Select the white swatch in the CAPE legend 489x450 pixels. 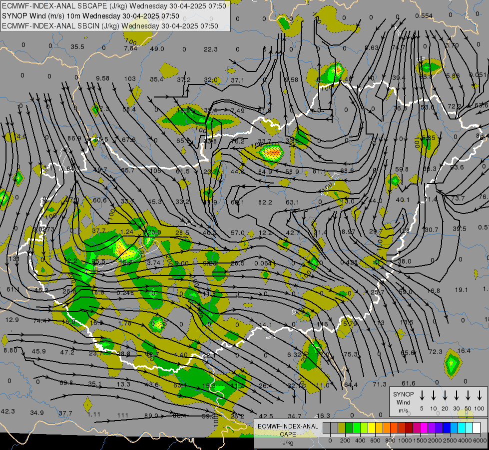click(x=476, y=427)
